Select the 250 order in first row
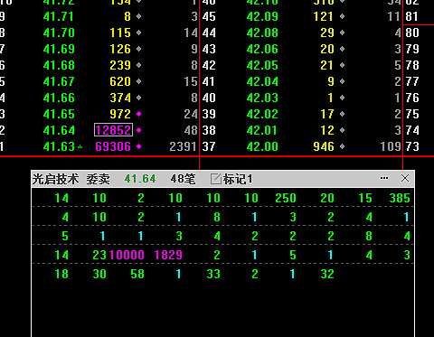Viewport: 434px width, 337px height. 286,198
